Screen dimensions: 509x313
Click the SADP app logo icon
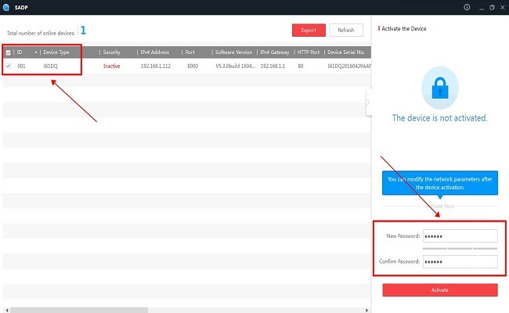(7, 7)
